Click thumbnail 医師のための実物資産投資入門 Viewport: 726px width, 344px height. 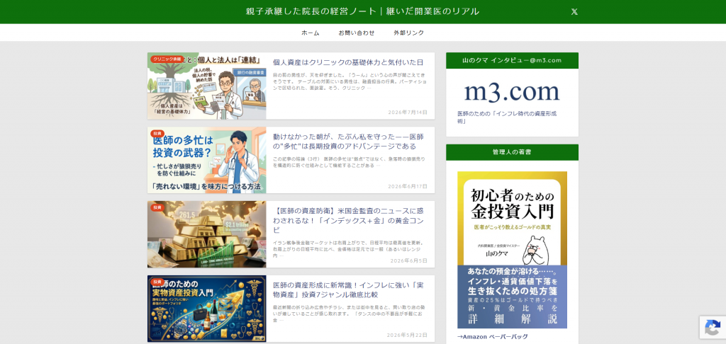207,309
